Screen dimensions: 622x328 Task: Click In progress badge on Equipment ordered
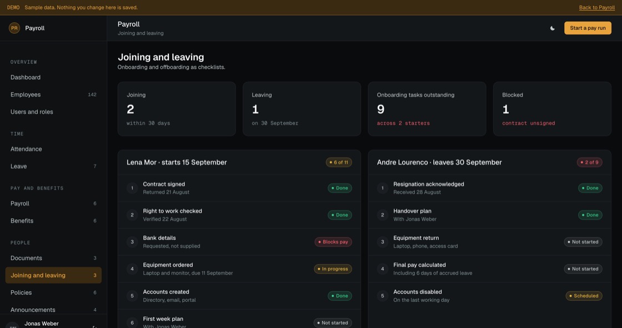click(333, 269)
